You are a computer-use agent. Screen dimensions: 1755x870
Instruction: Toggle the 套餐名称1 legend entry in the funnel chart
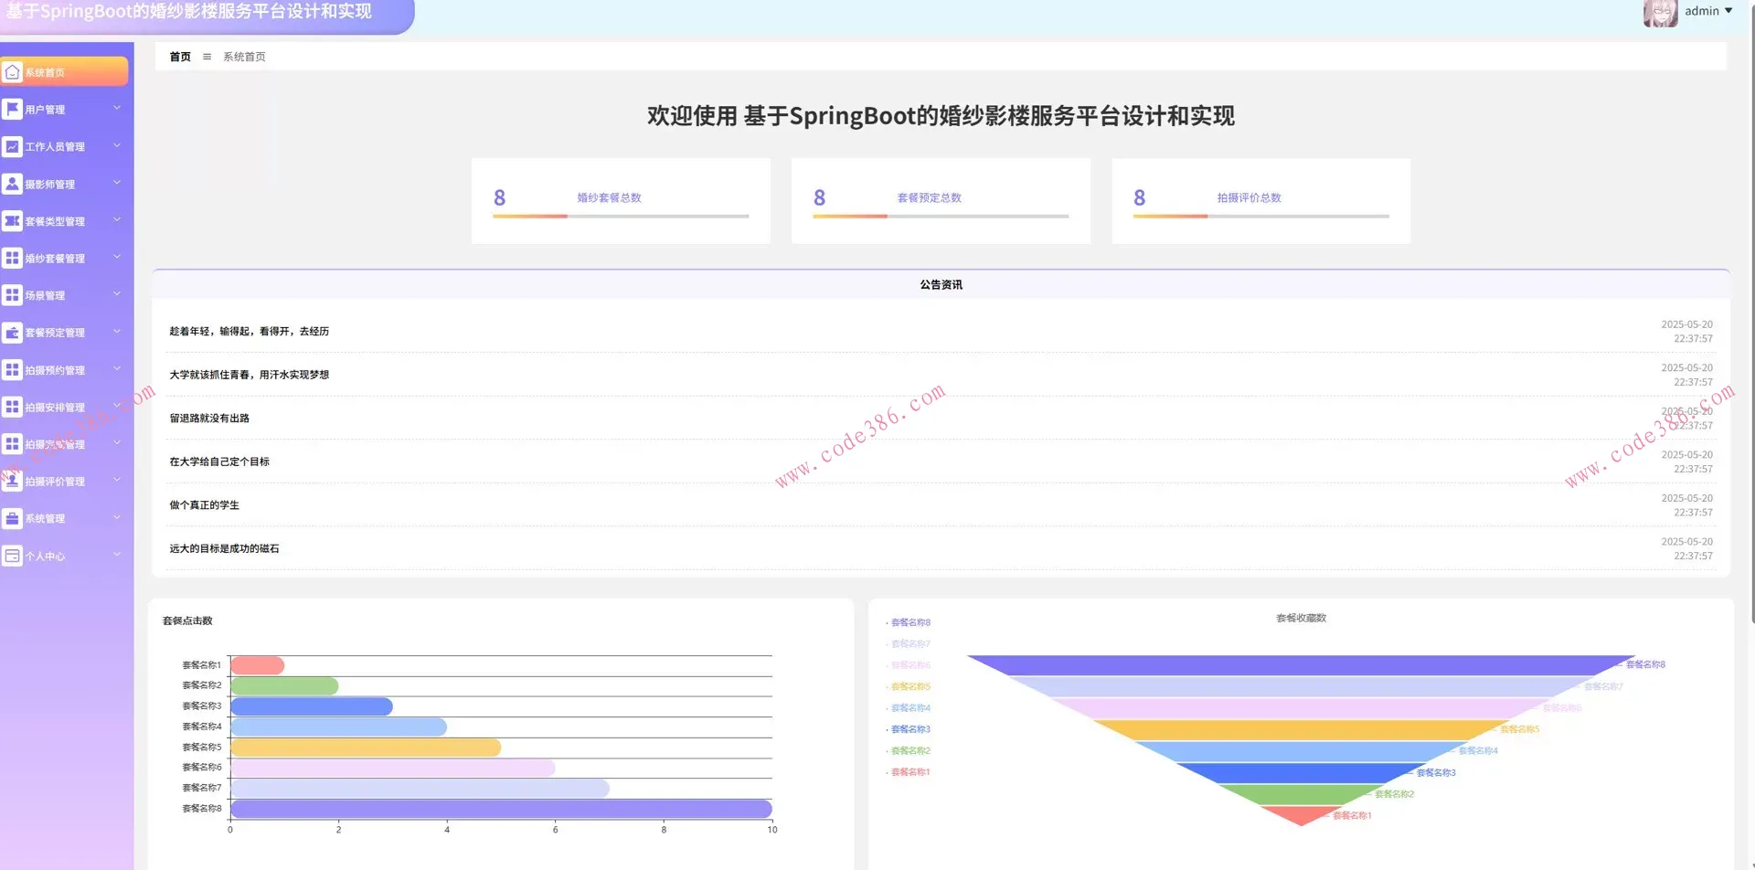point(909,772)
